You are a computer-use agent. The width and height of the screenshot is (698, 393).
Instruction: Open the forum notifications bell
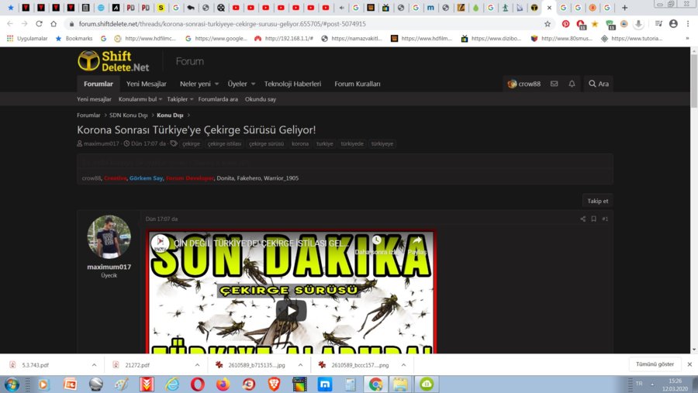click(x=572, y=84)
